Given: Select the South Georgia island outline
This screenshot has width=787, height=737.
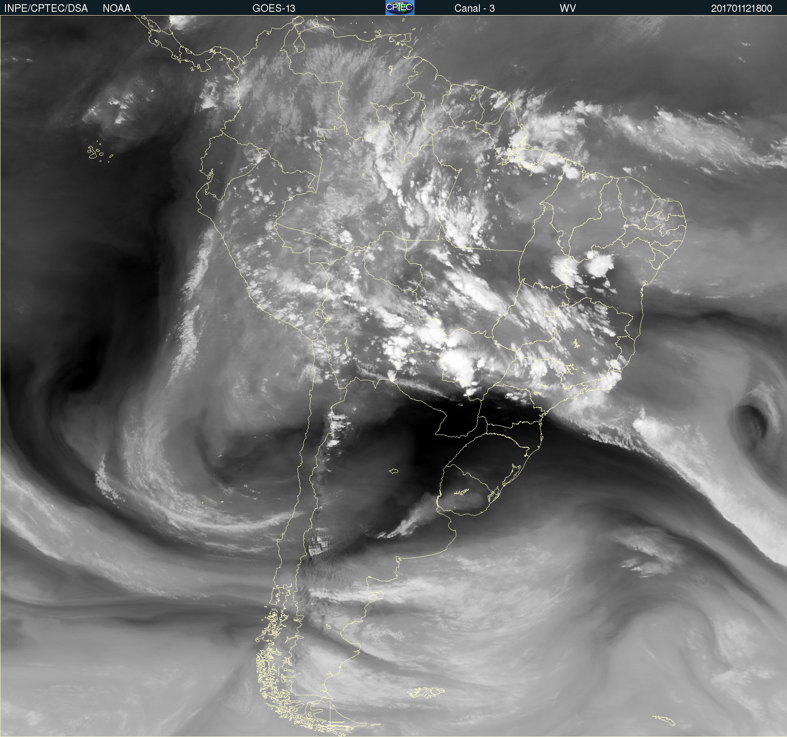Looking at the screenshot, I should 664,720.
